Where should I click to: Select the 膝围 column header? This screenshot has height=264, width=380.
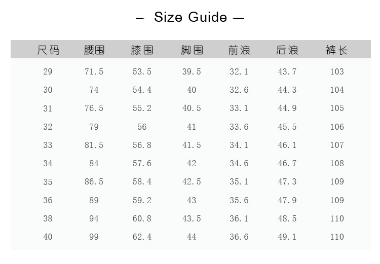point(142,50)
